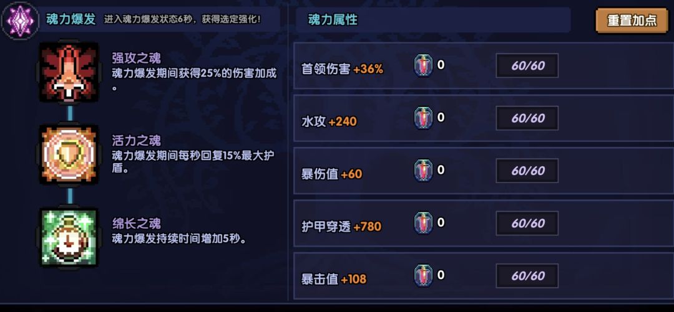Click the 60/60 level box for 暴击值

527,276
